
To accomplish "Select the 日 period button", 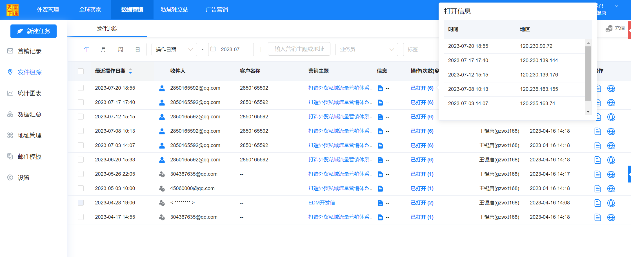I will (138, 49).
